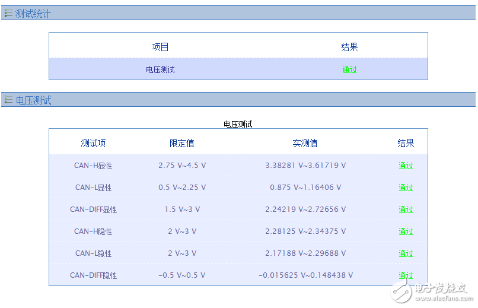The image size is (478, 308).
Task: Open the 通过 link in 电压测试 summary row
Action: (x=349, y=69)
